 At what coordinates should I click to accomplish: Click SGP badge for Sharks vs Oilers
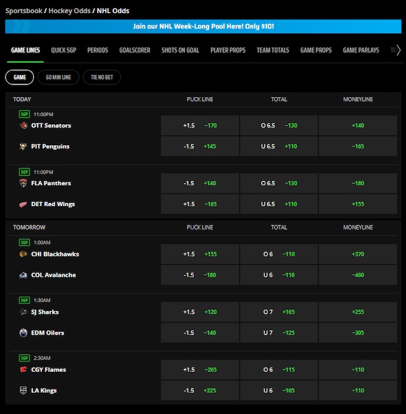pos(24,300)
